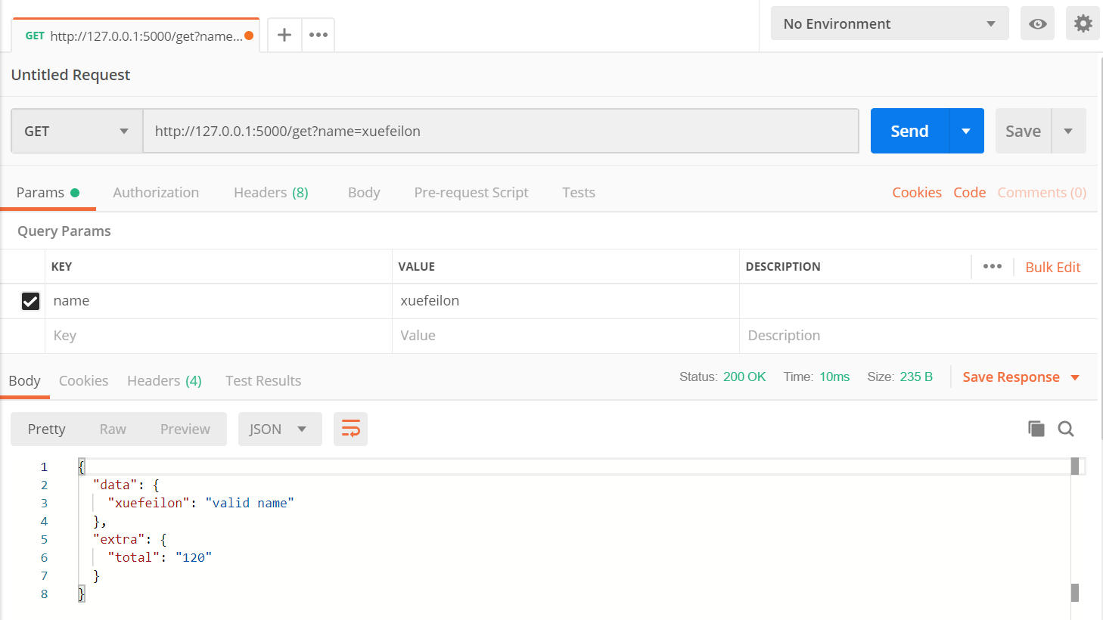1103x620 pixels.
Task: Open the Code link
Action: [970, 192]
